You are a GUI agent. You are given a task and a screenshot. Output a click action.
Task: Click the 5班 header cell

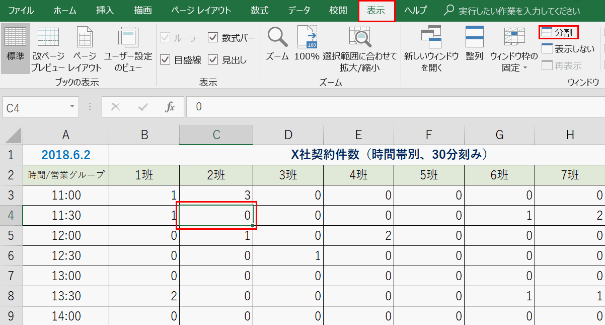429,175
